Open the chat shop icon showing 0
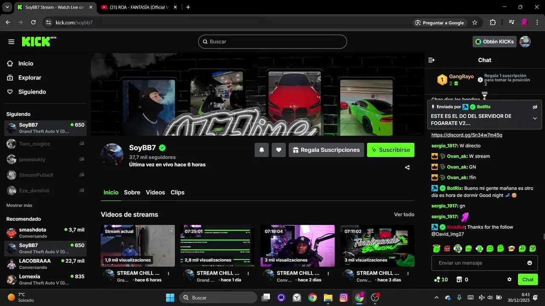 coord(462,280)
